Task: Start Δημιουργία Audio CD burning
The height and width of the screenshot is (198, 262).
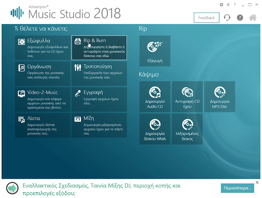Action: (x=155, y=97)
